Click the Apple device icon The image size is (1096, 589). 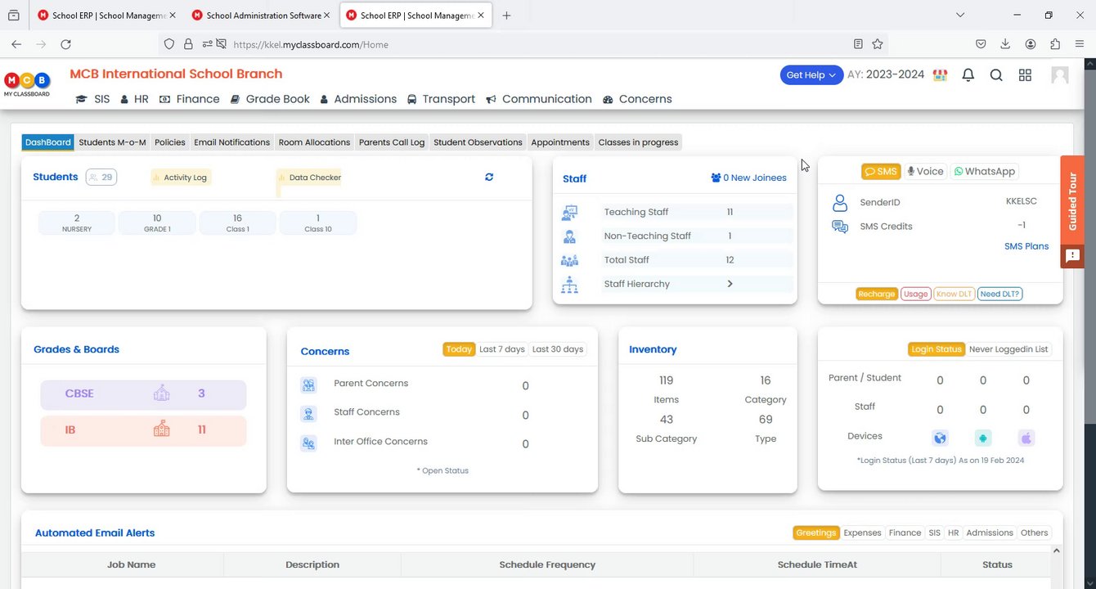(1026, 438)
